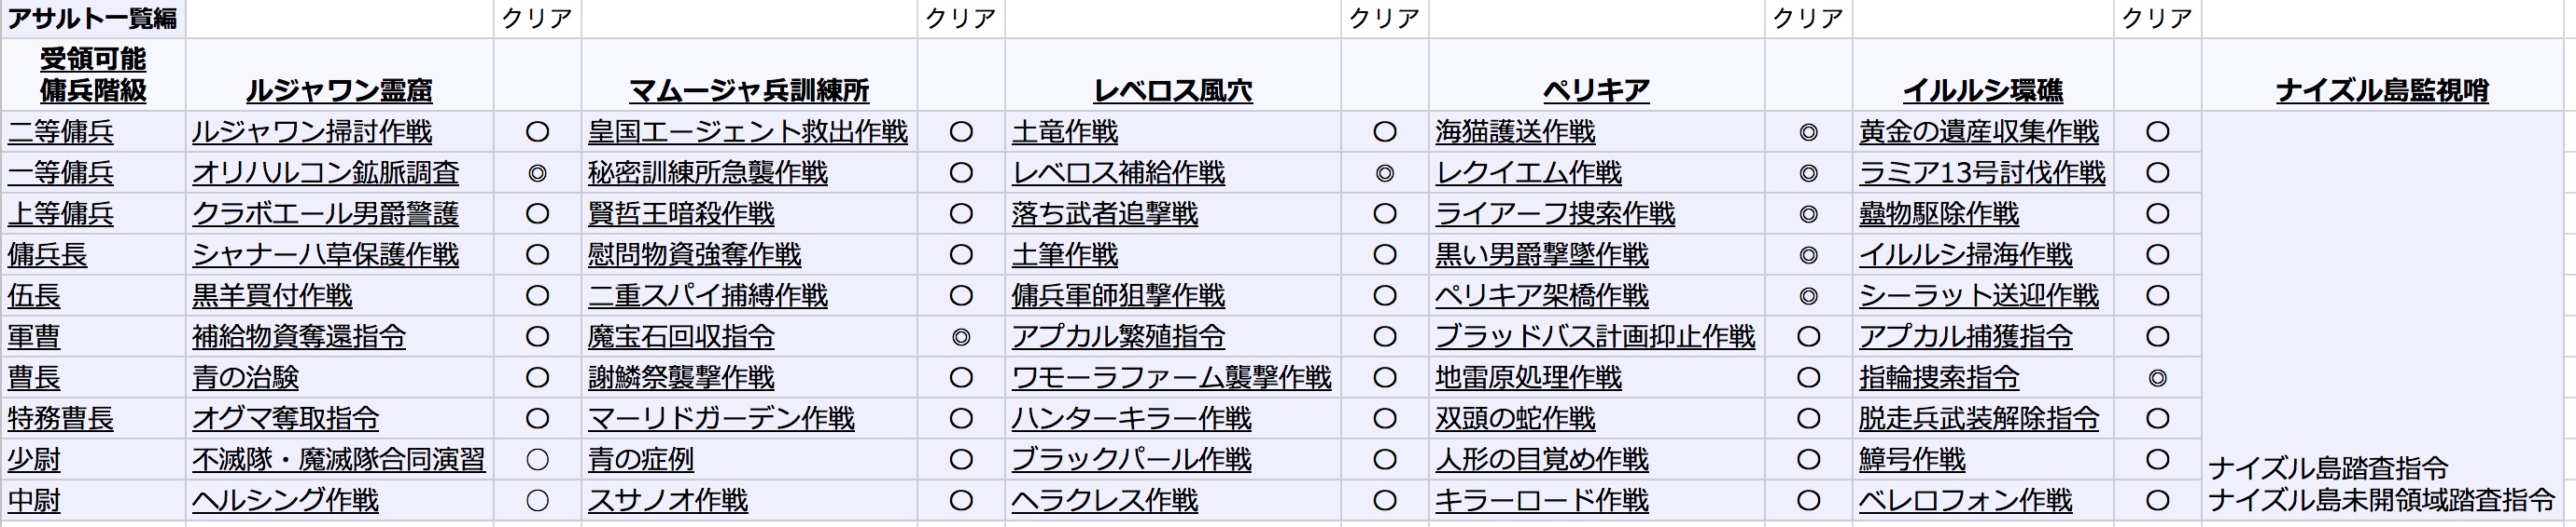The image size is (2576, 527).
Task: Click the ナイズル島監視哨 header link
Action: pyautogui.click(x=2382, y=91)
